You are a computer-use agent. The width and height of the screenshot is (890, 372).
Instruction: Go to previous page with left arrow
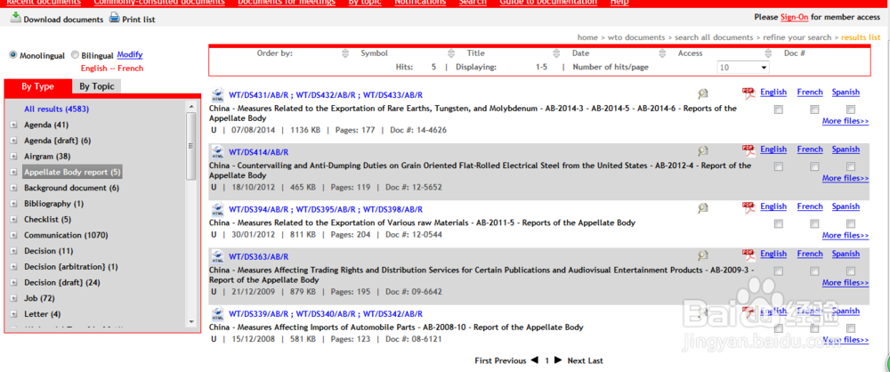[534, 360]
